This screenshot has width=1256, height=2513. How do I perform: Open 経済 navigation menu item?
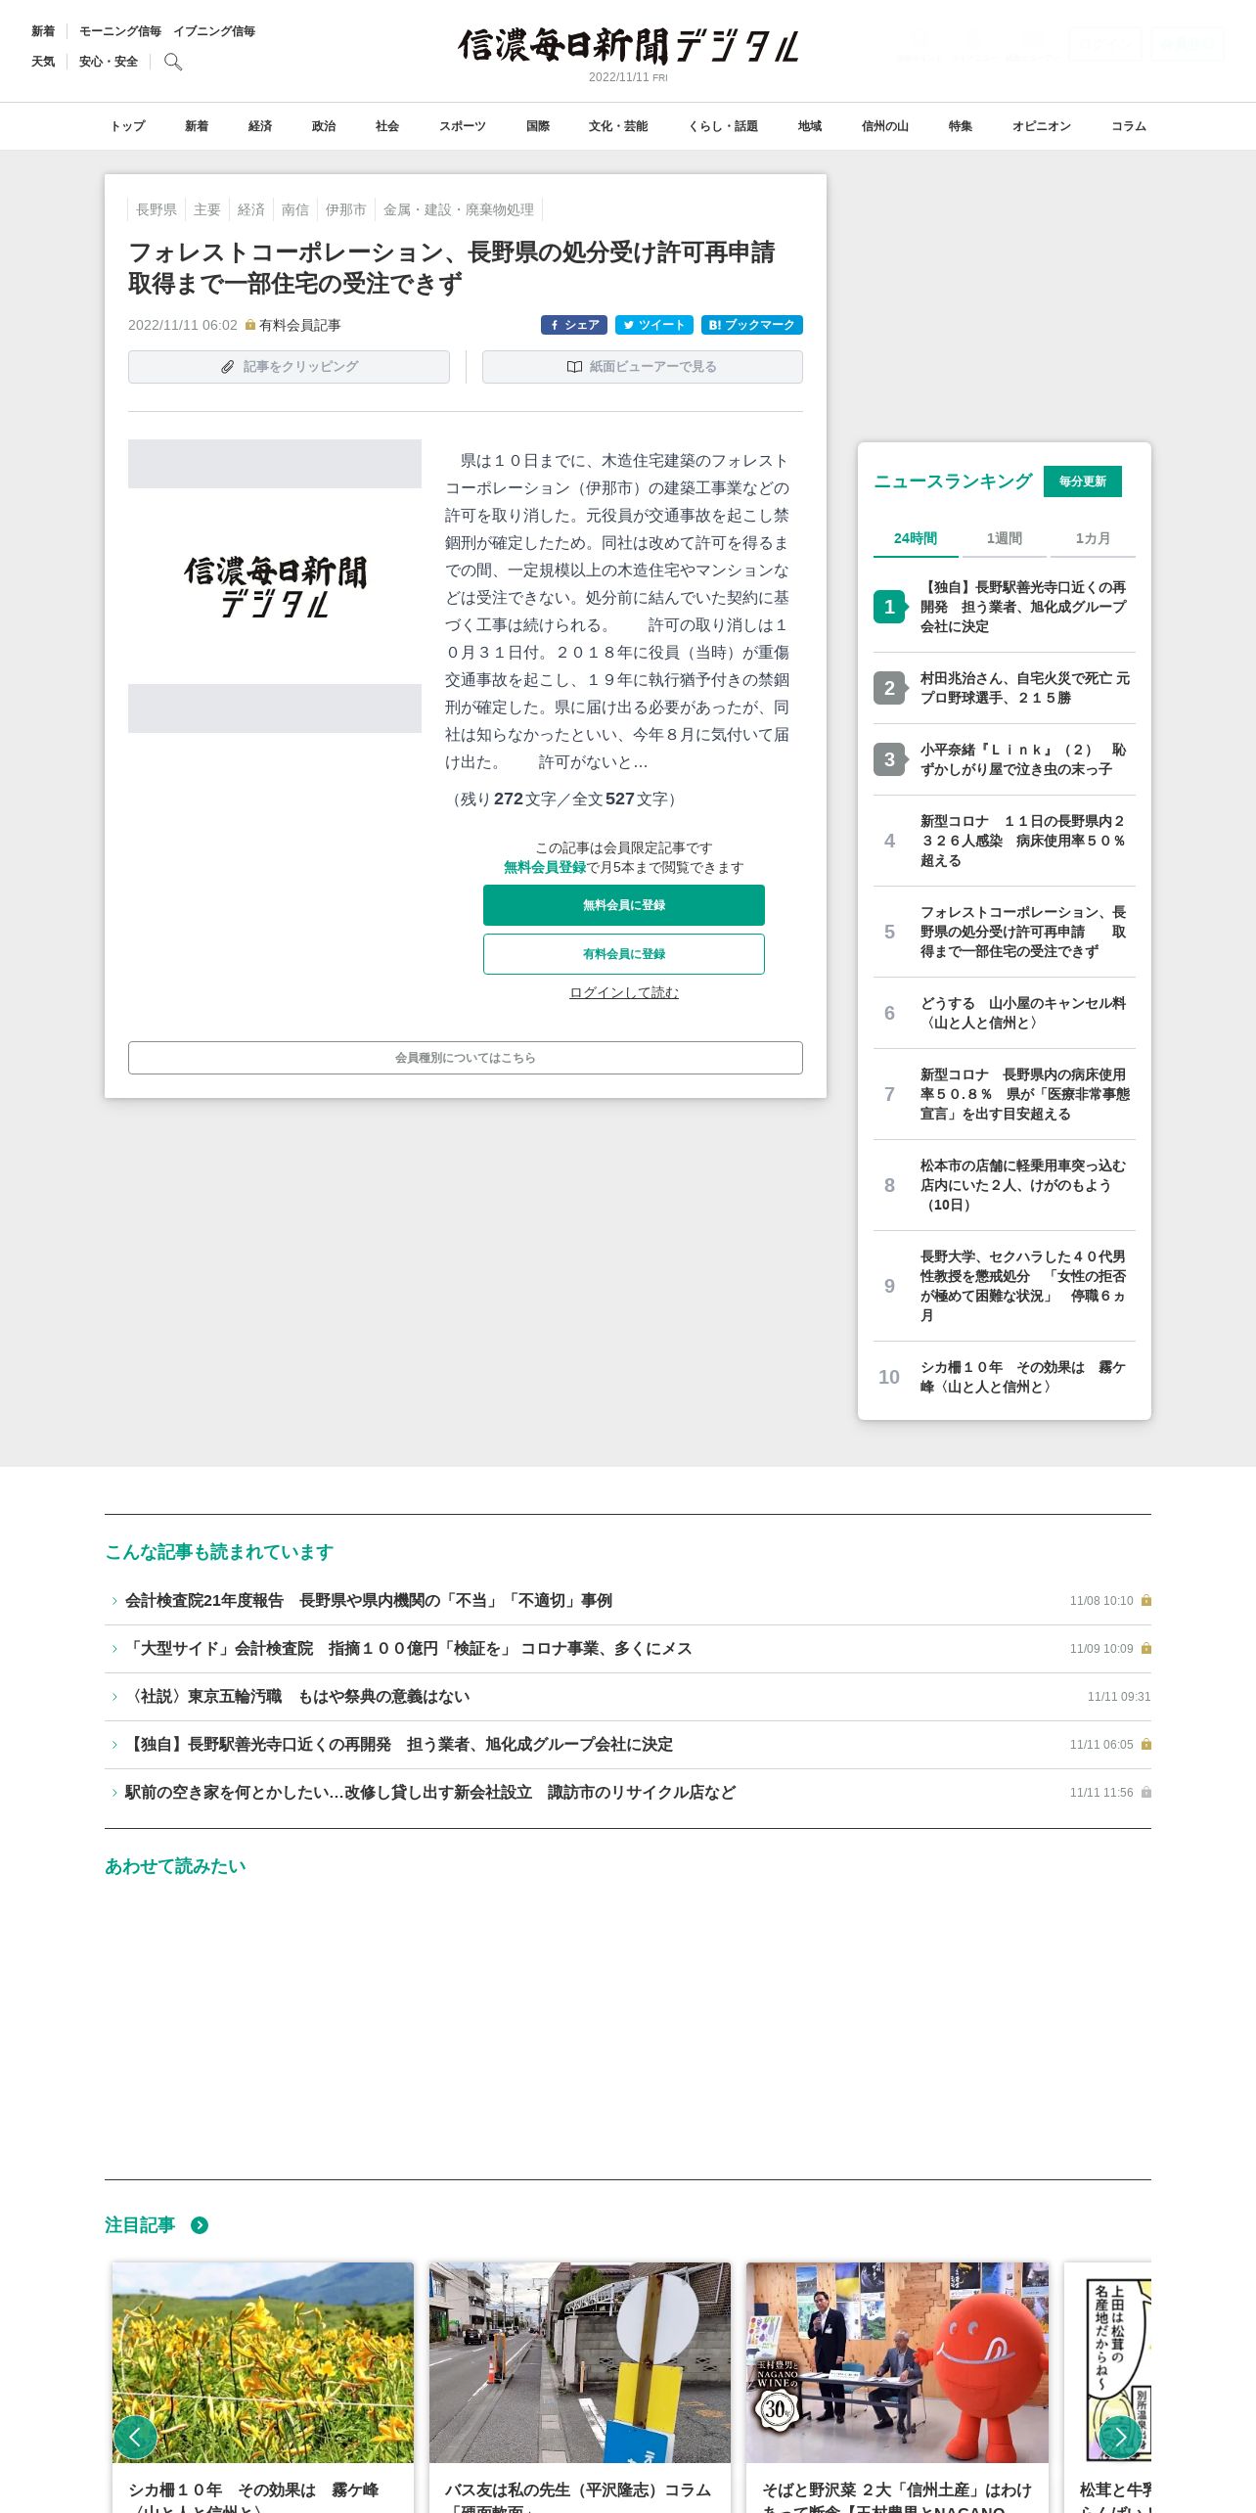pyautogui.click(x=260, y=126)
